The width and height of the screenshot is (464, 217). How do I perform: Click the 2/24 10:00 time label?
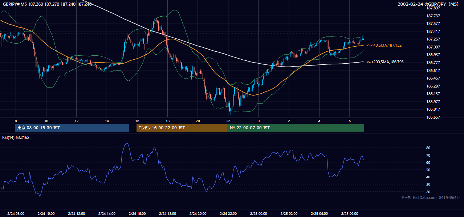click(x=46, y=213)
